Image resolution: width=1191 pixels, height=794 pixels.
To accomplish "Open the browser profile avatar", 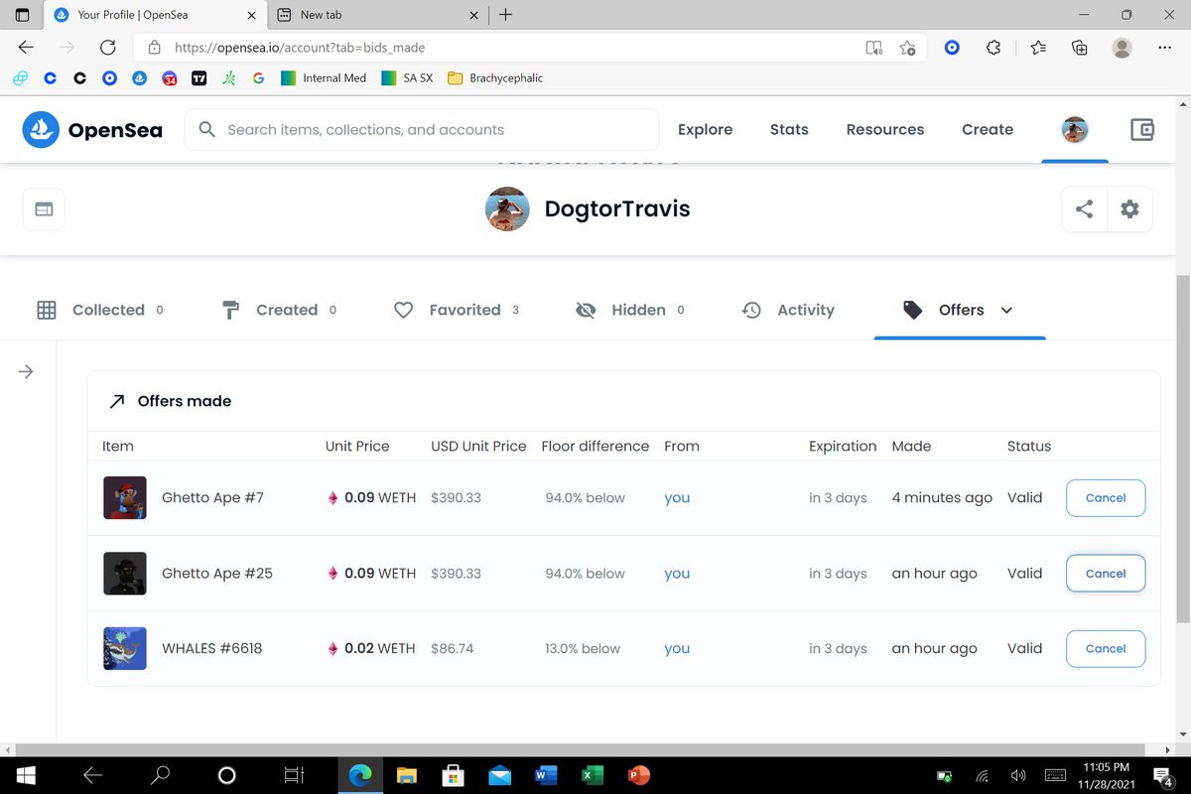I will point(1123,47).
